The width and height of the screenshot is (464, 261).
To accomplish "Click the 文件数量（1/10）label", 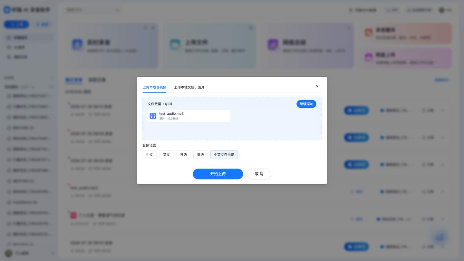I will pyautogui.click(x=160, y=104).
